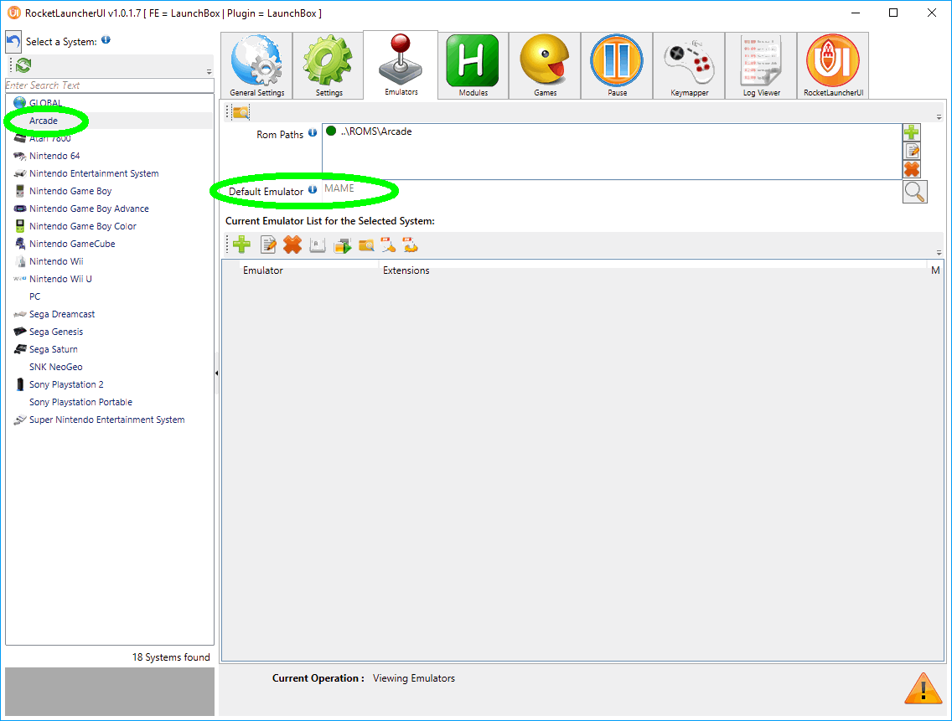
Task: Click the blue back arrow button
Action: 13,42
